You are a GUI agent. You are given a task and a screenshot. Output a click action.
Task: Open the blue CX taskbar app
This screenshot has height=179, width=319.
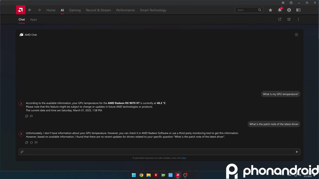coord(171,175)
